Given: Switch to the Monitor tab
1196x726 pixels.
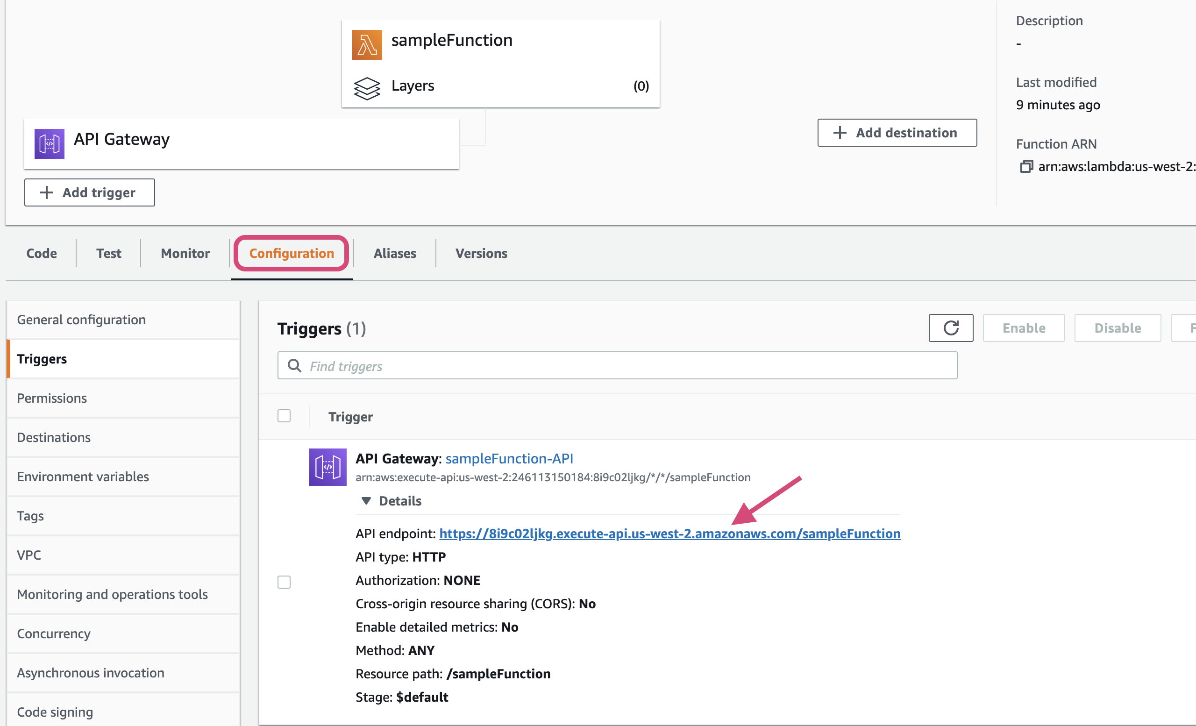Looking at the screenshot, I should pyautogui.click(x=185, y=253).
